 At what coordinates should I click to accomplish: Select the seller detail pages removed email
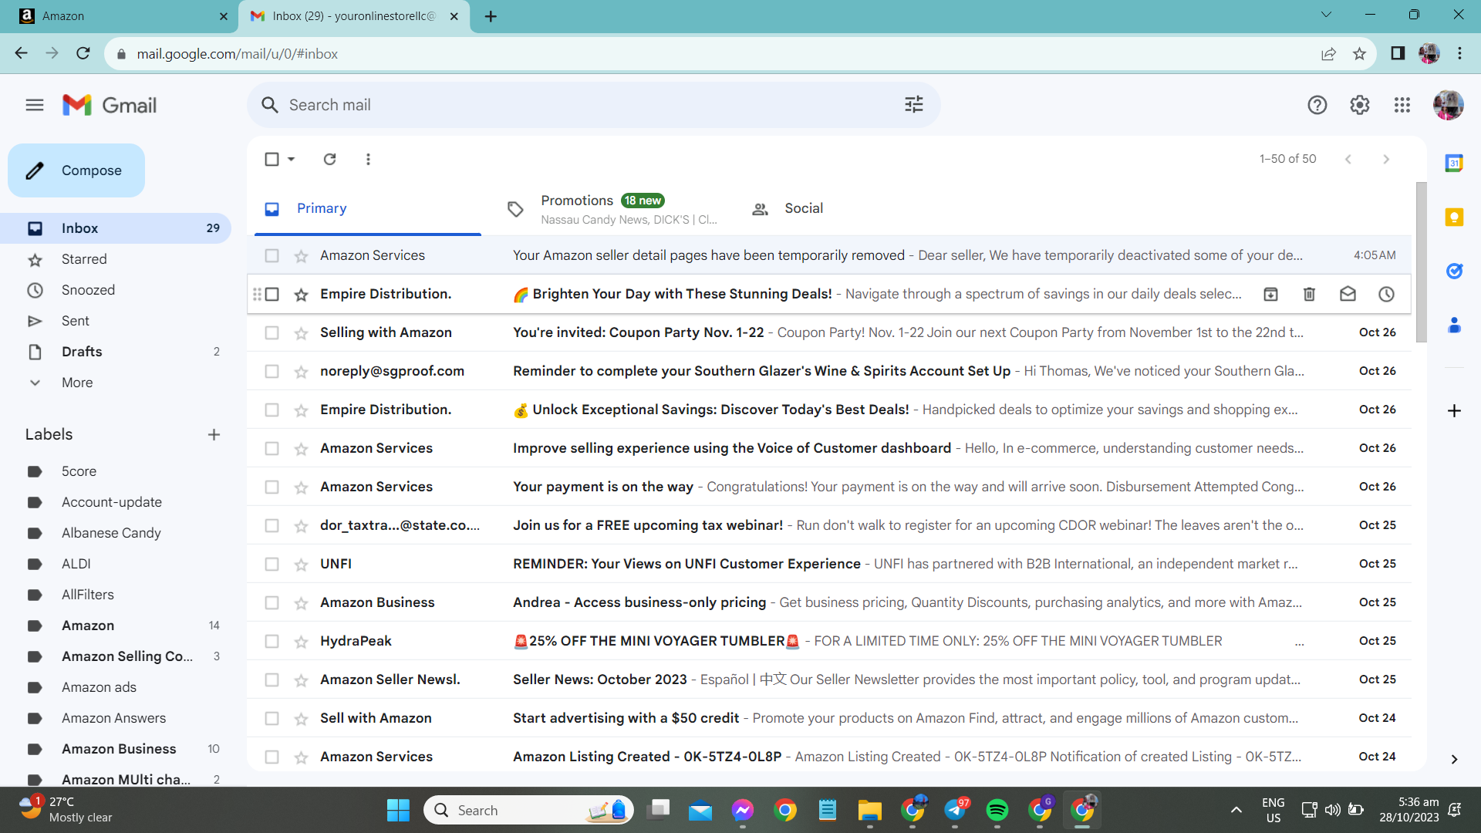click(272, 255)
